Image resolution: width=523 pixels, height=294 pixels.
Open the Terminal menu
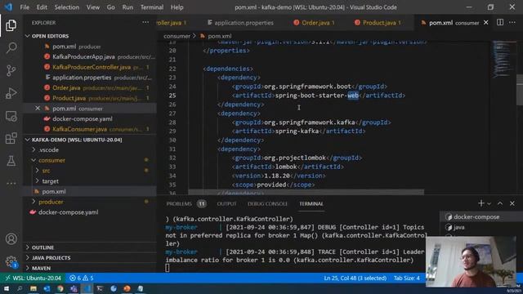[x=152, y=7]
